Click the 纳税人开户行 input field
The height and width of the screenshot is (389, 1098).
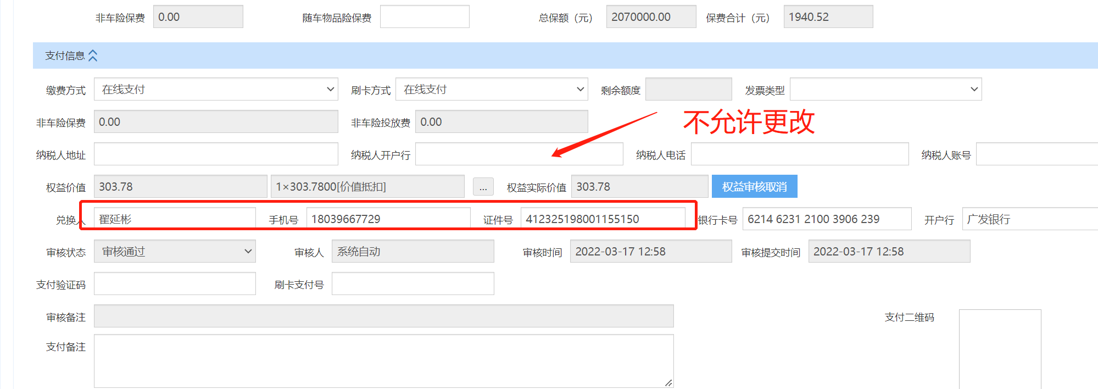tap(519, 154)
